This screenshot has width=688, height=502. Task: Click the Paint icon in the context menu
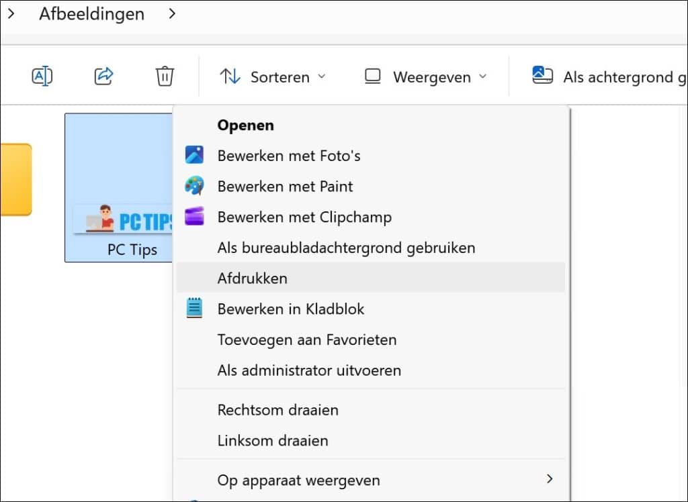(195, 186)
